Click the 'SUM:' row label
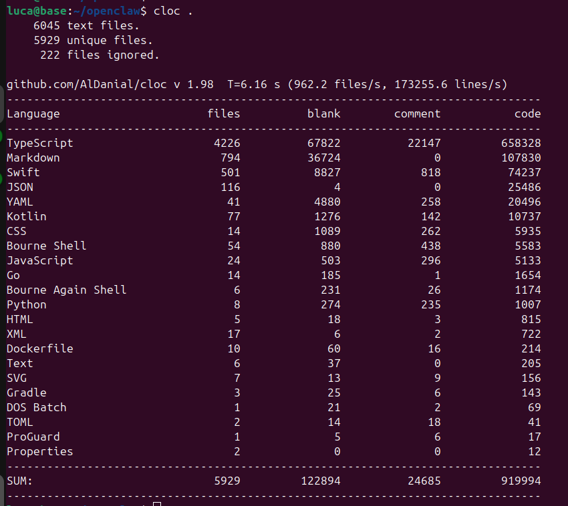This screenshot has width=568, height=506. tap(19, 481)
